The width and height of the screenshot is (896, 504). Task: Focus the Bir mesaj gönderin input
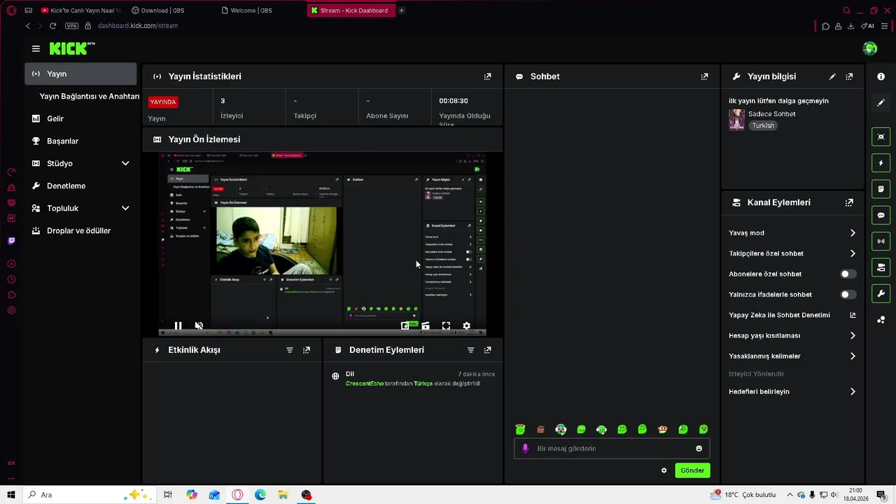click(x=612, y=449)
